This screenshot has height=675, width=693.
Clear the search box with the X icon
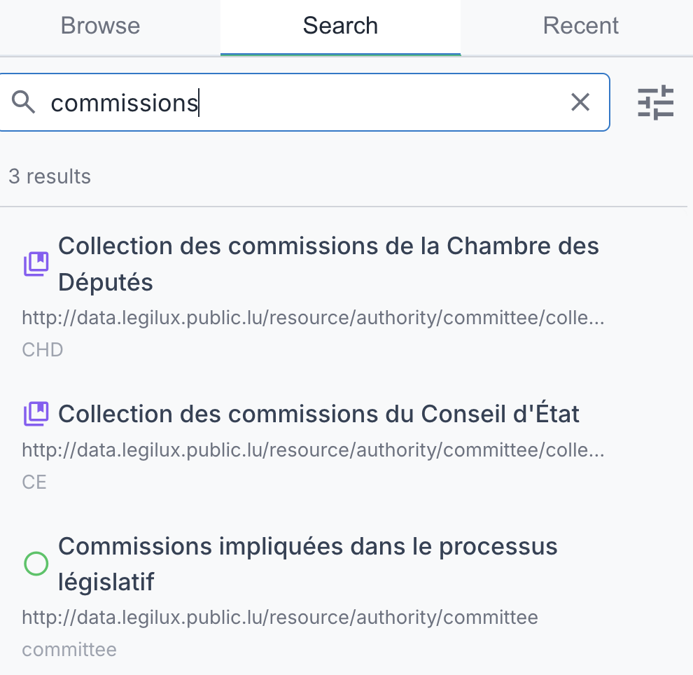pyautogui.click(x=580, y=102)
